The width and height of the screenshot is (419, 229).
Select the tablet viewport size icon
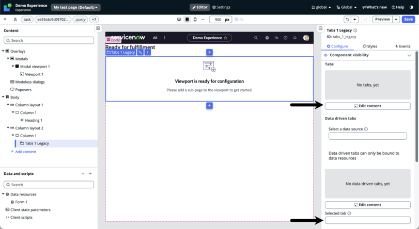coord(187,20)
